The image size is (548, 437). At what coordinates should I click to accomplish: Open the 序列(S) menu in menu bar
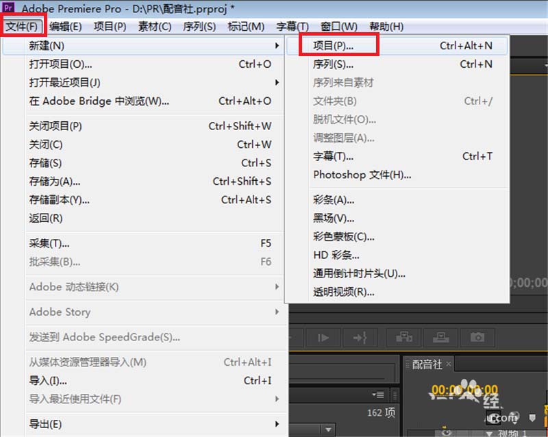click(x=199, y=27)
